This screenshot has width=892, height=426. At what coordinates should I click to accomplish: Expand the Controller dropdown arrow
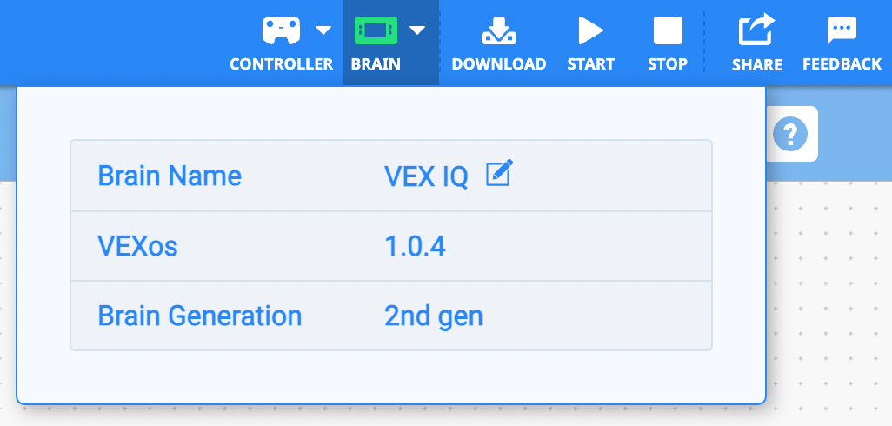(x=323, y=30)
